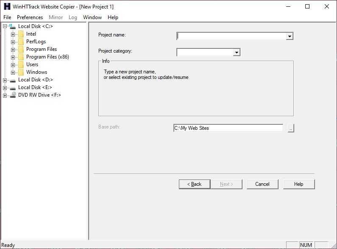Click the DVD RW Drive F: disc icon
This screenshot has height=249, width=337.
tap(13, 95)
